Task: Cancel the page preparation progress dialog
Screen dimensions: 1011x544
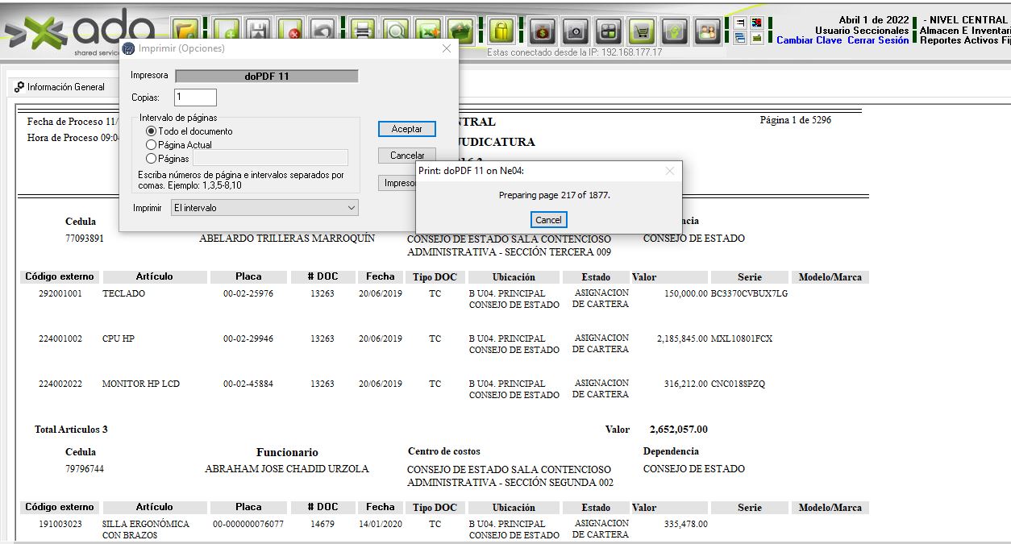Action: pos(548,220)
